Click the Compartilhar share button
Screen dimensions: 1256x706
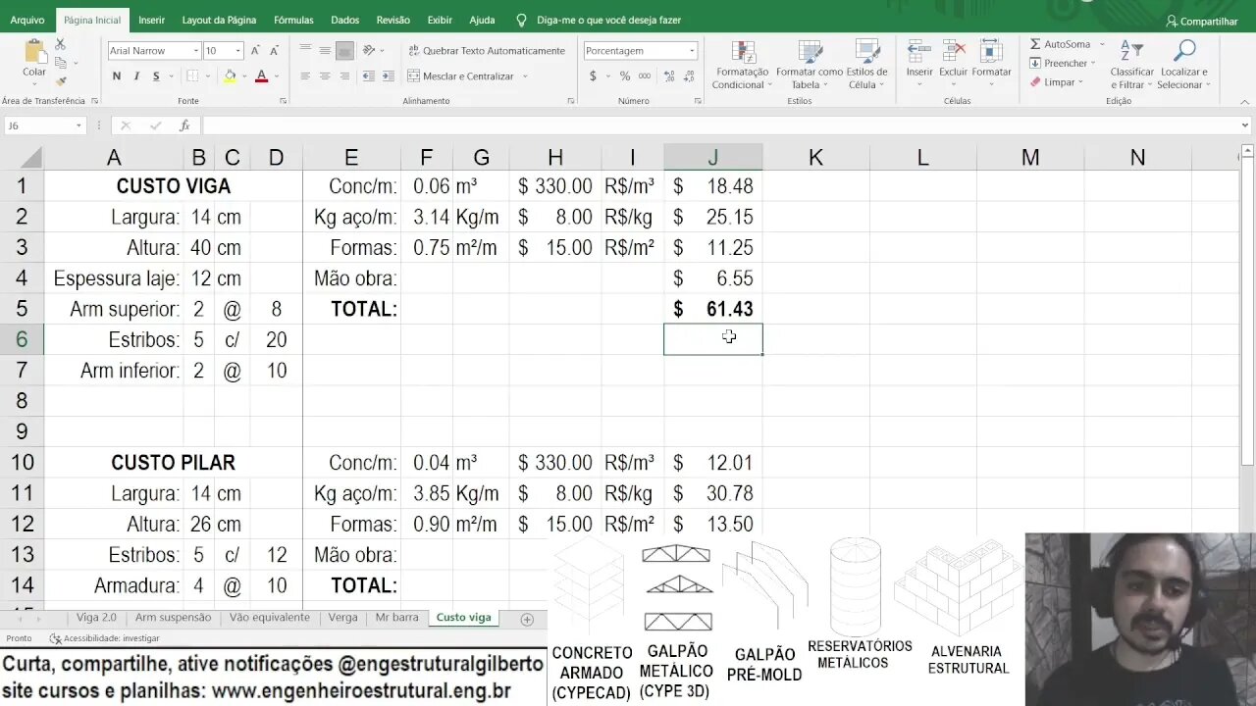point(1202,21)
